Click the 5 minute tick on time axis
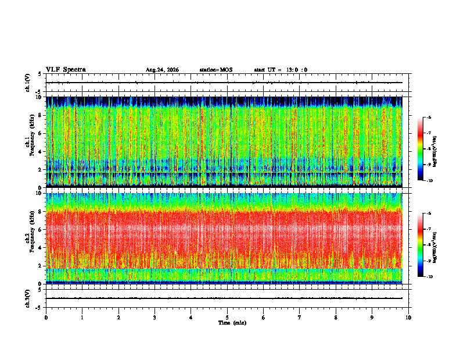The width and height of the screenshot is (460, 356). (227, 318)
